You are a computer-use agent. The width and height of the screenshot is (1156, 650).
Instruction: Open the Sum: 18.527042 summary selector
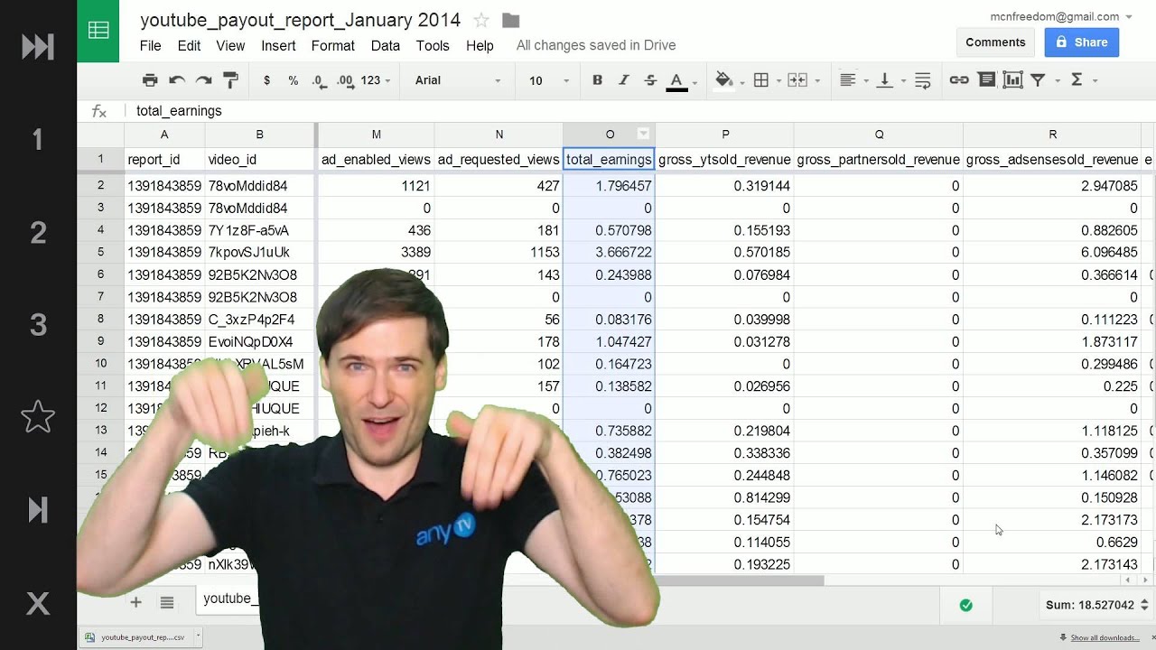click(x=1095, y=605)
